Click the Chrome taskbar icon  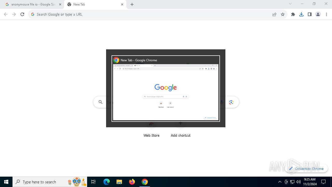[x=145, y=182]
